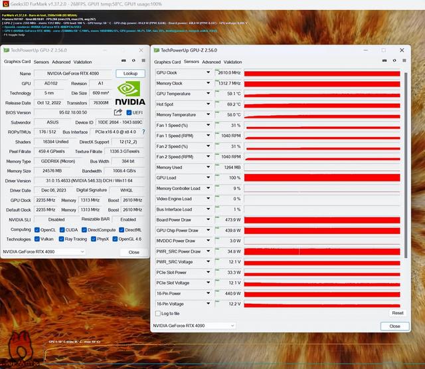Click camera screenshot icon in Sensors GPU-Z window

click(x=384, y=61)
